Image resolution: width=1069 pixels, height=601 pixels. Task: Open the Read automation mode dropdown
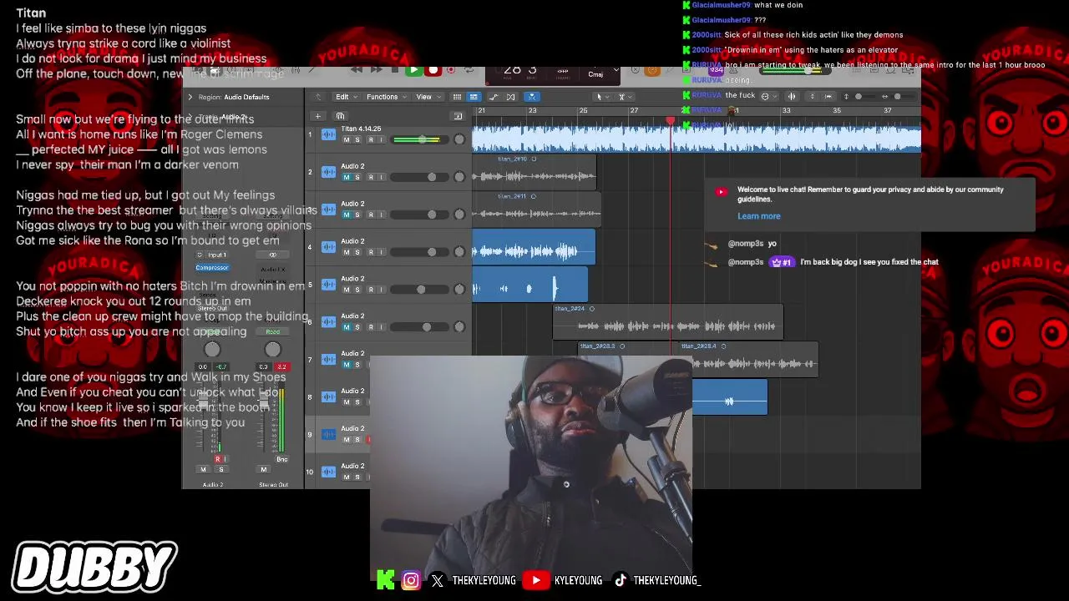click(x=272, y=332)
